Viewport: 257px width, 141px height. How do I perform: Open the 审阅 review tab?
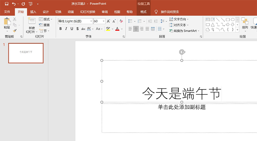tap(105, 12)
